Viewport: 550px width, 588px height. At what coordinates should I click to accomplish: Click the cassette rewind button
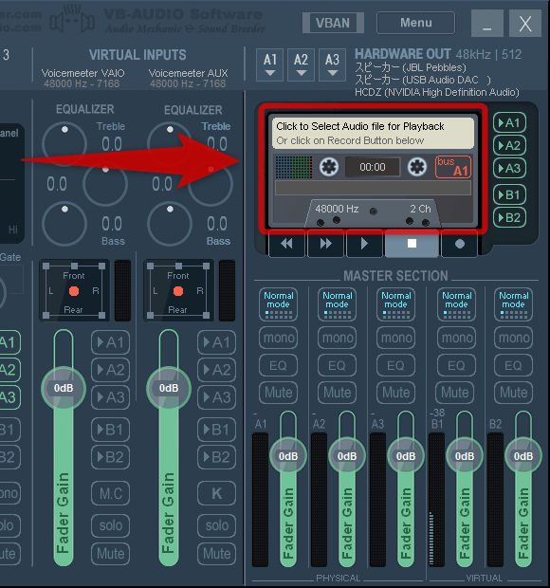click(286, 244)
